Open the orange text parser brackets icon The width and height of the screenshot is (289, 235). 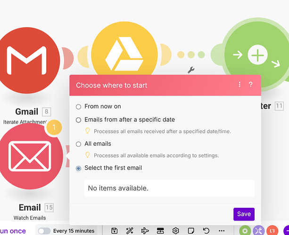point(272,230)
